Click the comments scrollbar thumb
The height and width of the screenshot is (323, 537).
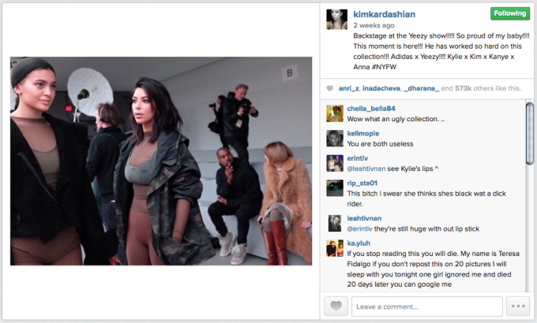(x=529, y=133)
